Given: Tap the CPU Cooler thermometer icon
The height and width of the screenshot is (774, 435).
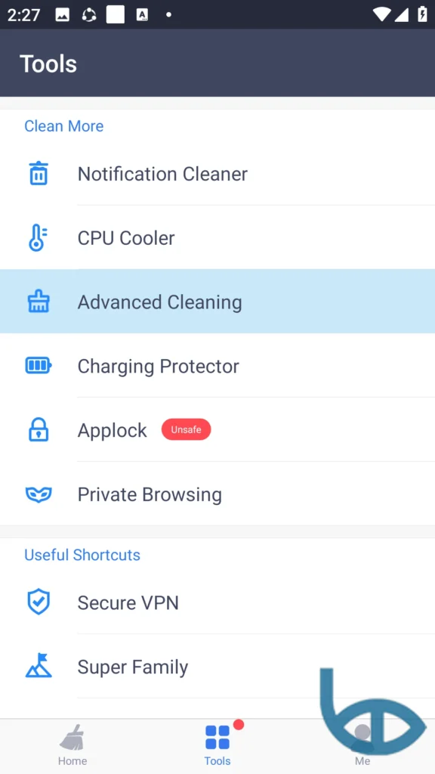Looking at the screenshot, I should tap(38, 237).
